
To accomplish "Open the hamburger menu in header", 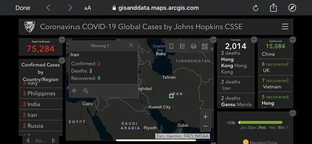I will pos(285,27).
